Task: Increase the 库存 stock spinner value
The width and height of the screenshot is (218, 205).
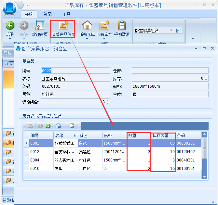Action: pos(206,77)
